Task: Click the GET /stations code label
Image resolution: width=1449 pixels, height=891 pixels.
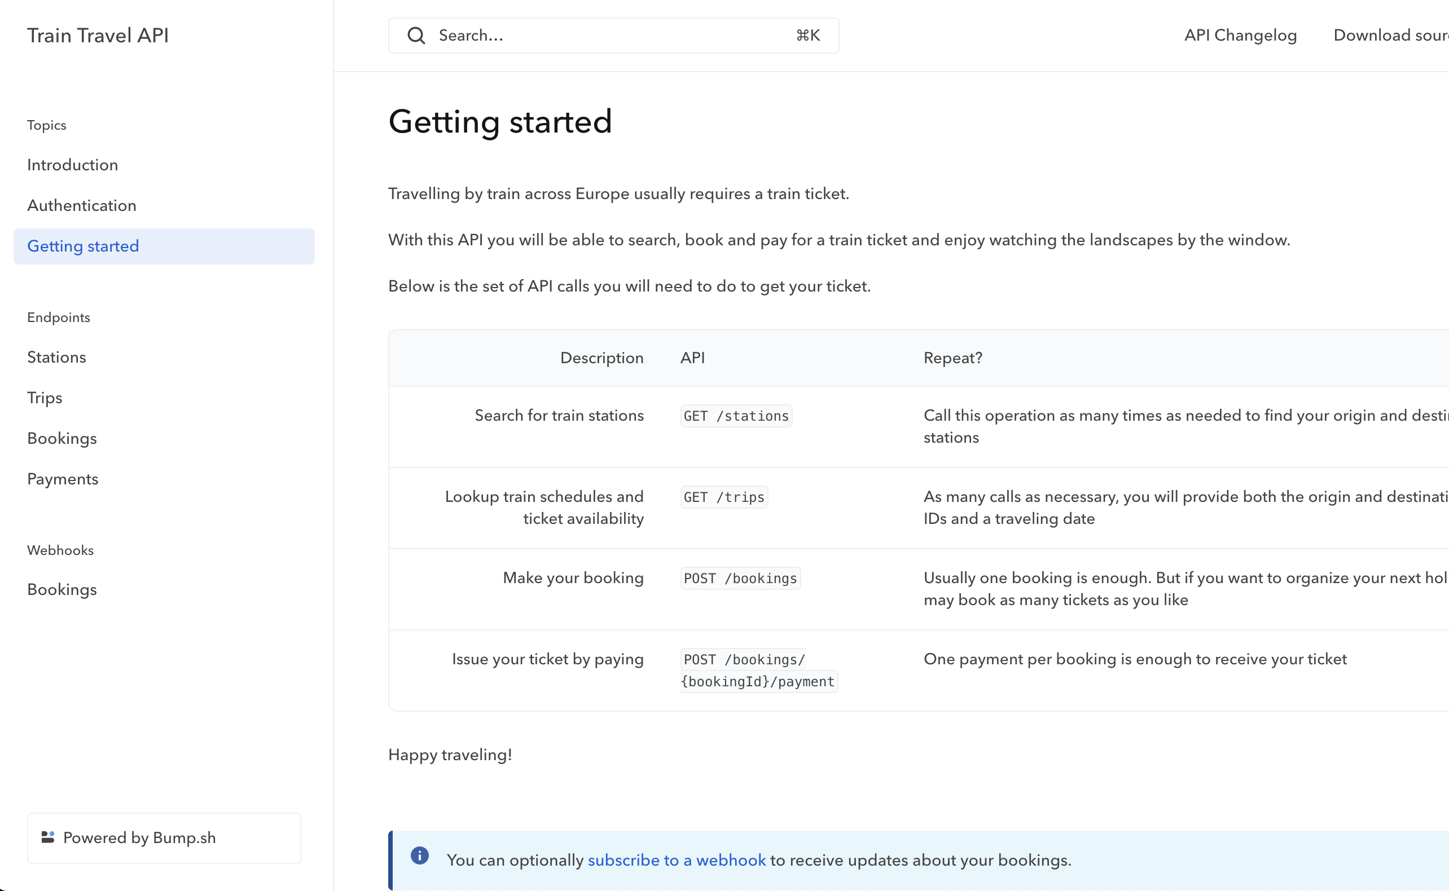Action: point(736,416)
